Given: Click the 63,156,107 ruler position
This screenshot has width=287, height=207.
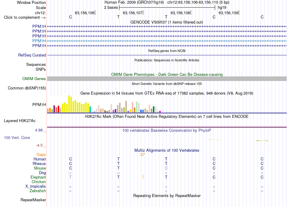Looking at the screenshot, I should click(x=133, y=13).
